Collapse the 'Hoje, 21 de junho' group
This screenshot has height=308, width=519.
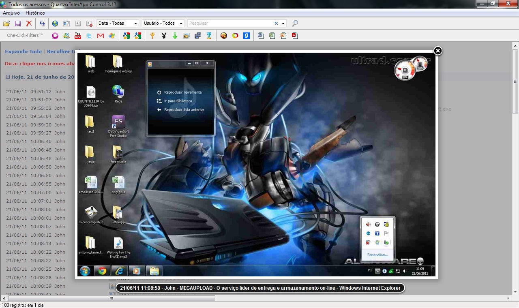pos(8,77)
